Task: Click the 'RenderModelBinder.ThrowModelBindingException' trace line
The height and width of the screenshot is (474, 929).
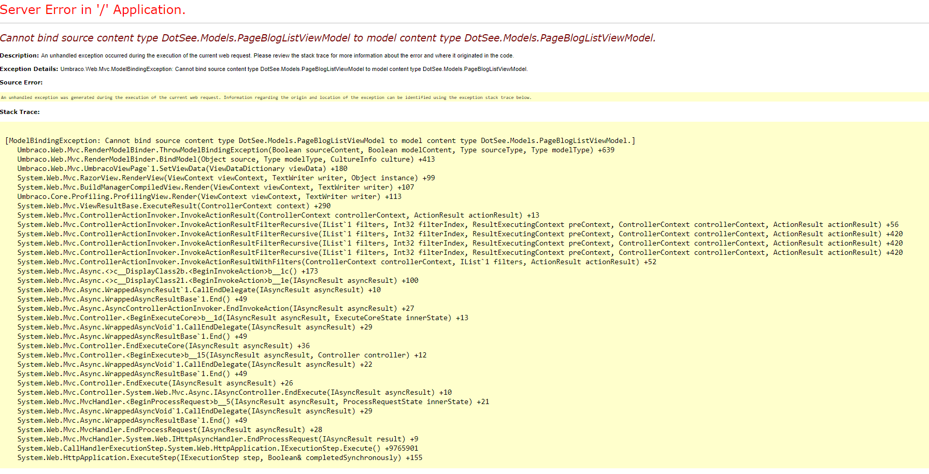Action: 316,150
